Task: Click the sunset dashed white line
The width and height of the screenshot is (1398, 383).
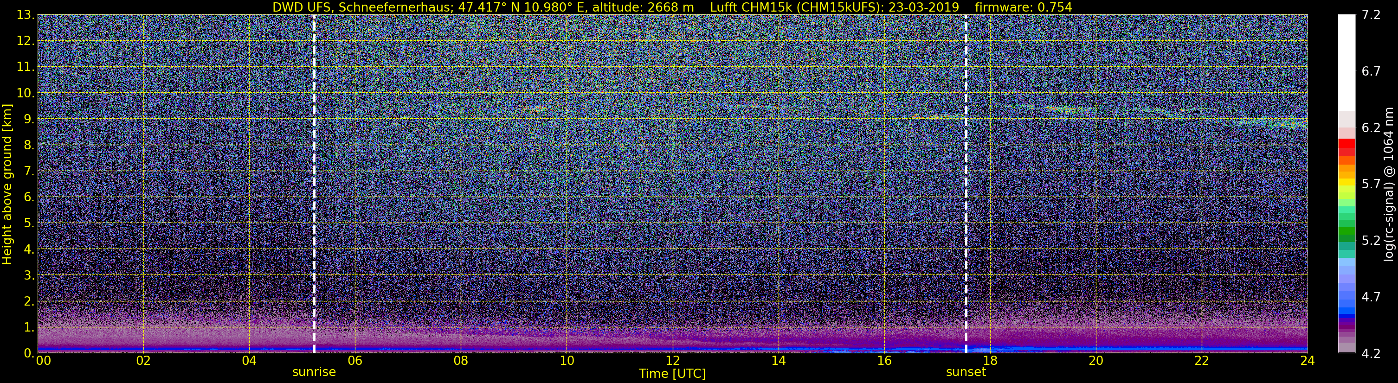Action: coord(966,184)
